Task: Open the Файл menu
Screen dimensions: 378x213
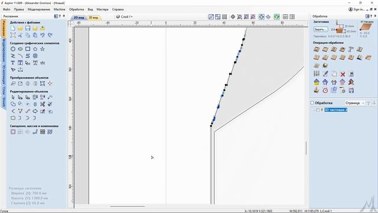Action: click(6, 9)
